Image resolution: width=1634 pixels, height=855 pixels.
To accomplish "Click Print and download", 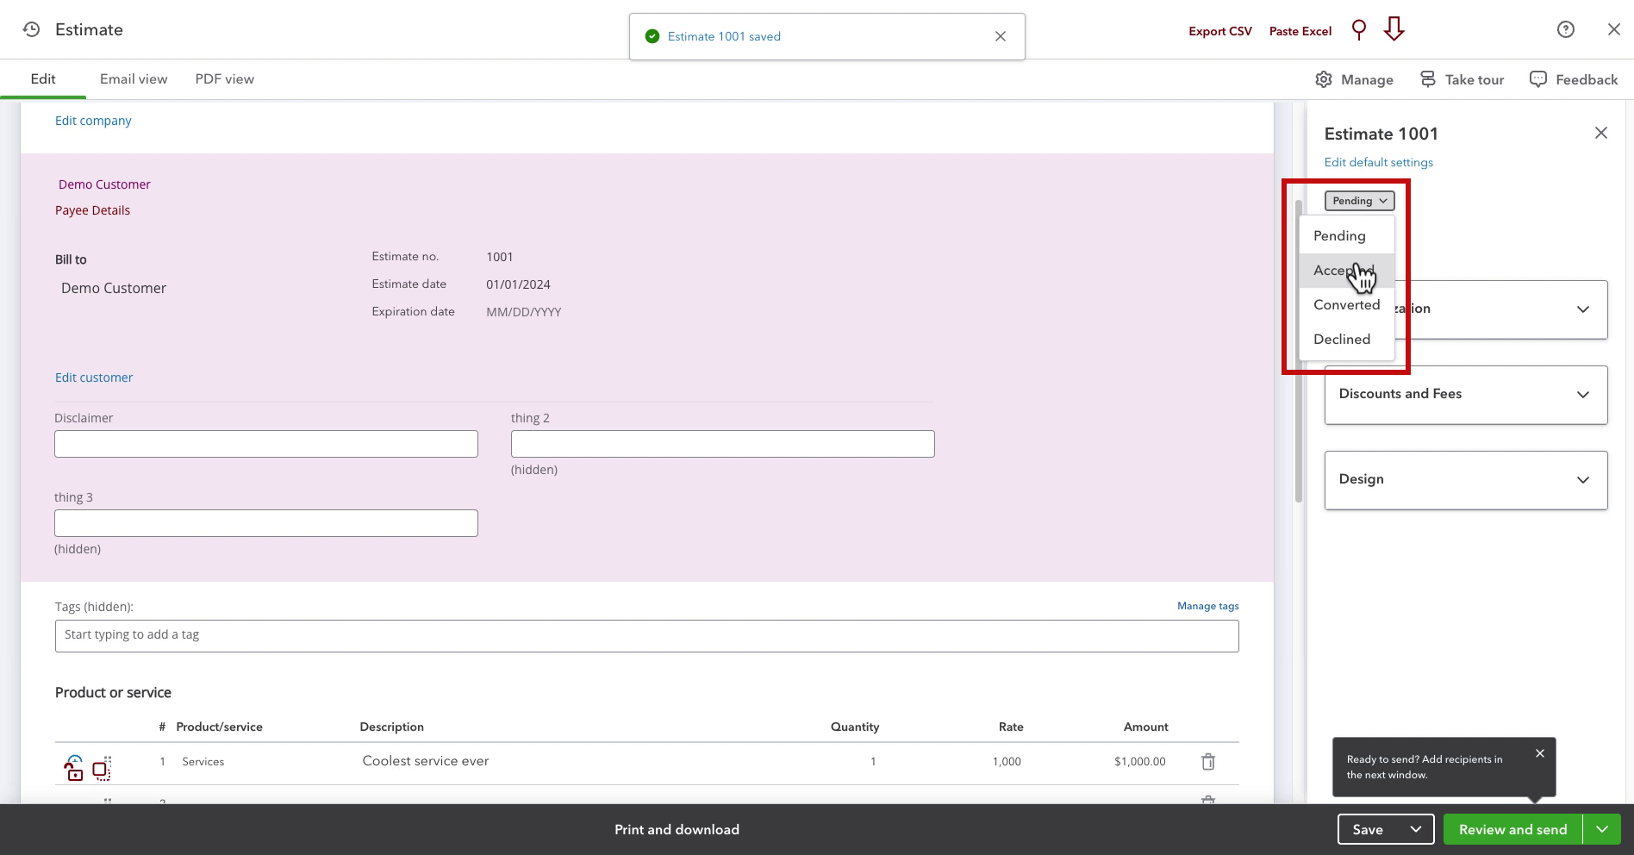I will (x=677, y=829).
